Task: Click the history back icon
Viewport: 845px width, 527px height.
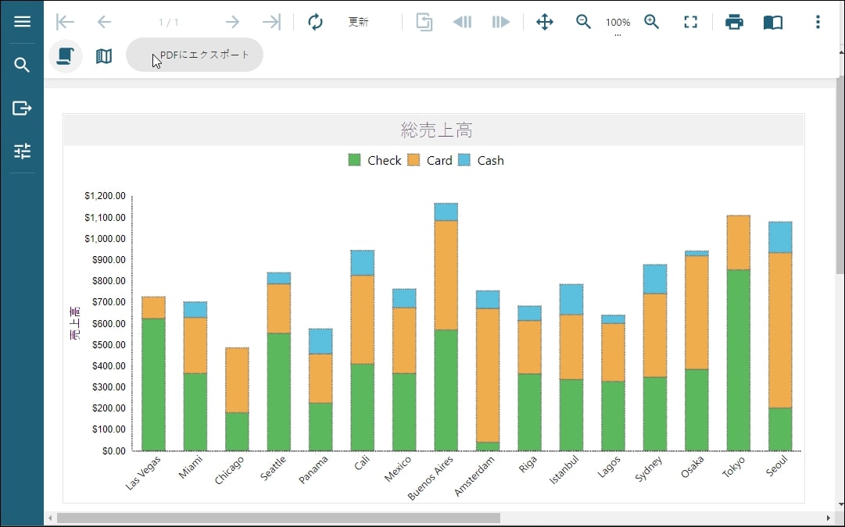Action: click(x=463, y=22)
